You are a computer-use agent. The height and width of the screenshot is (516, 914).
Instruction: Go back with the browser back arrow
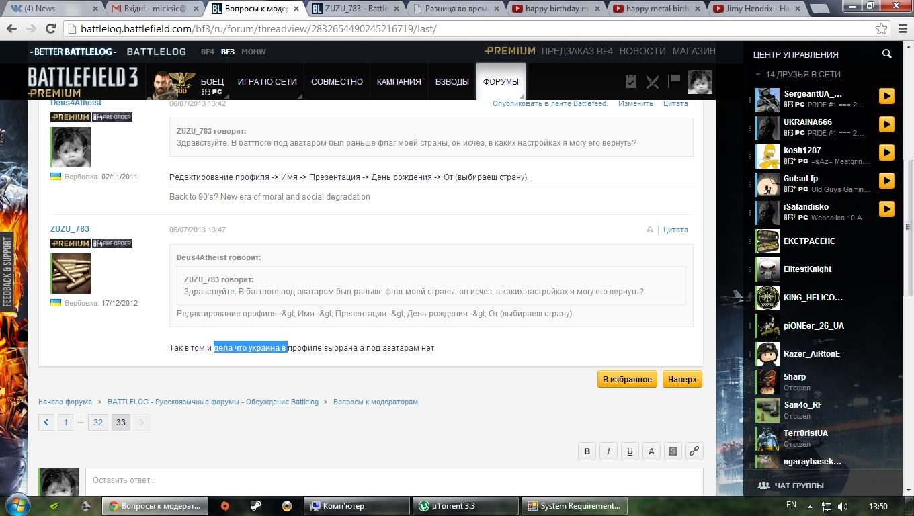pyautogui.click(x=11, y=29)
